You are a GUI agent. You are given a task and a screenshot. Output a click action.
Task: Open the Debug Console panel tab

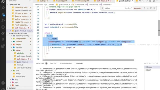pos(66,63)
